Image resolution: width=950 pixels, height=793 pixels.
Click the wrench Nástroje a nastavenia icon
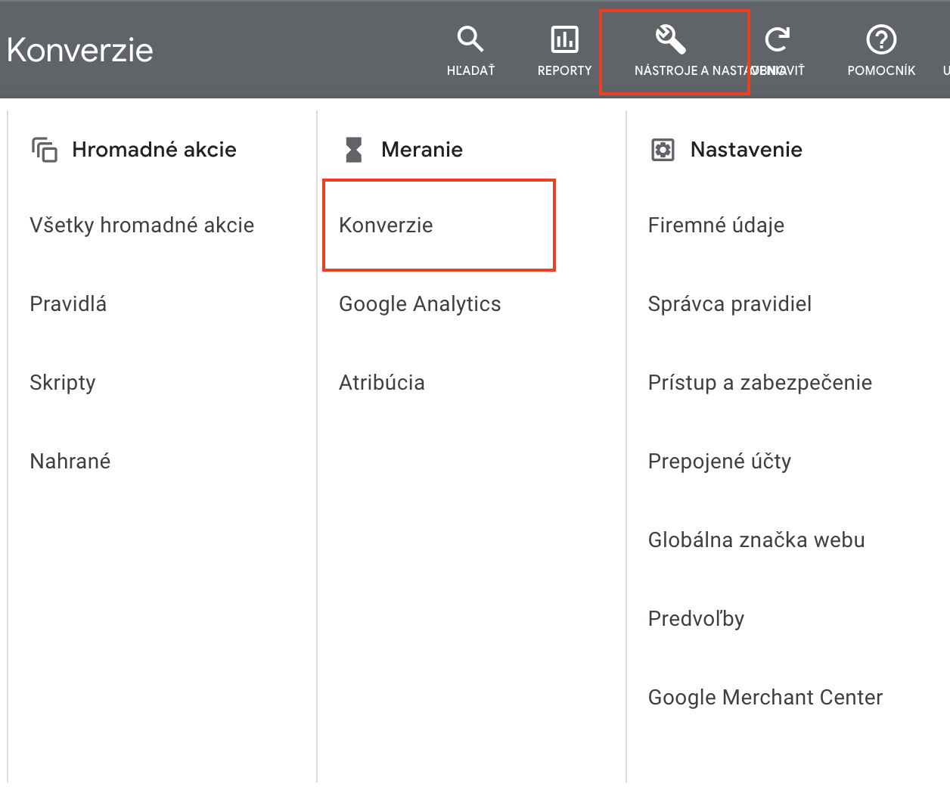[670, 39]
